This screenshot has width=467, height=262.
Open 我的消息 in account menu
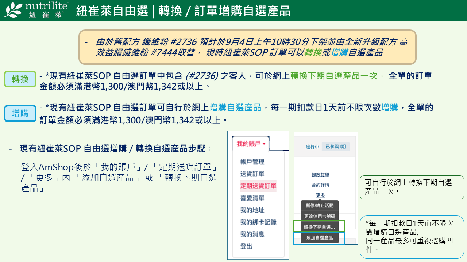252,234
